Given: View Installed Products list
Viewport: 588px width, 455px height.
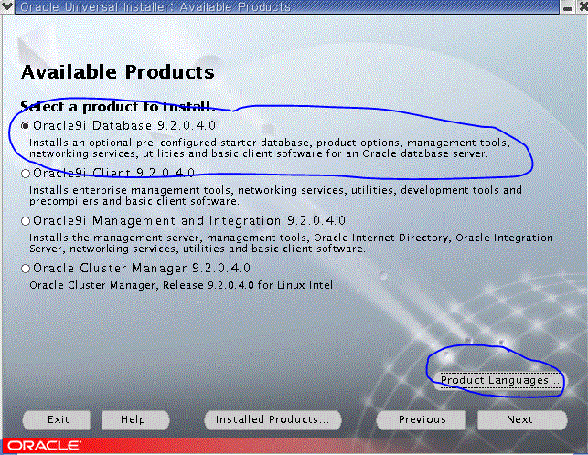Looking at the screenshot, I should 273,419.
